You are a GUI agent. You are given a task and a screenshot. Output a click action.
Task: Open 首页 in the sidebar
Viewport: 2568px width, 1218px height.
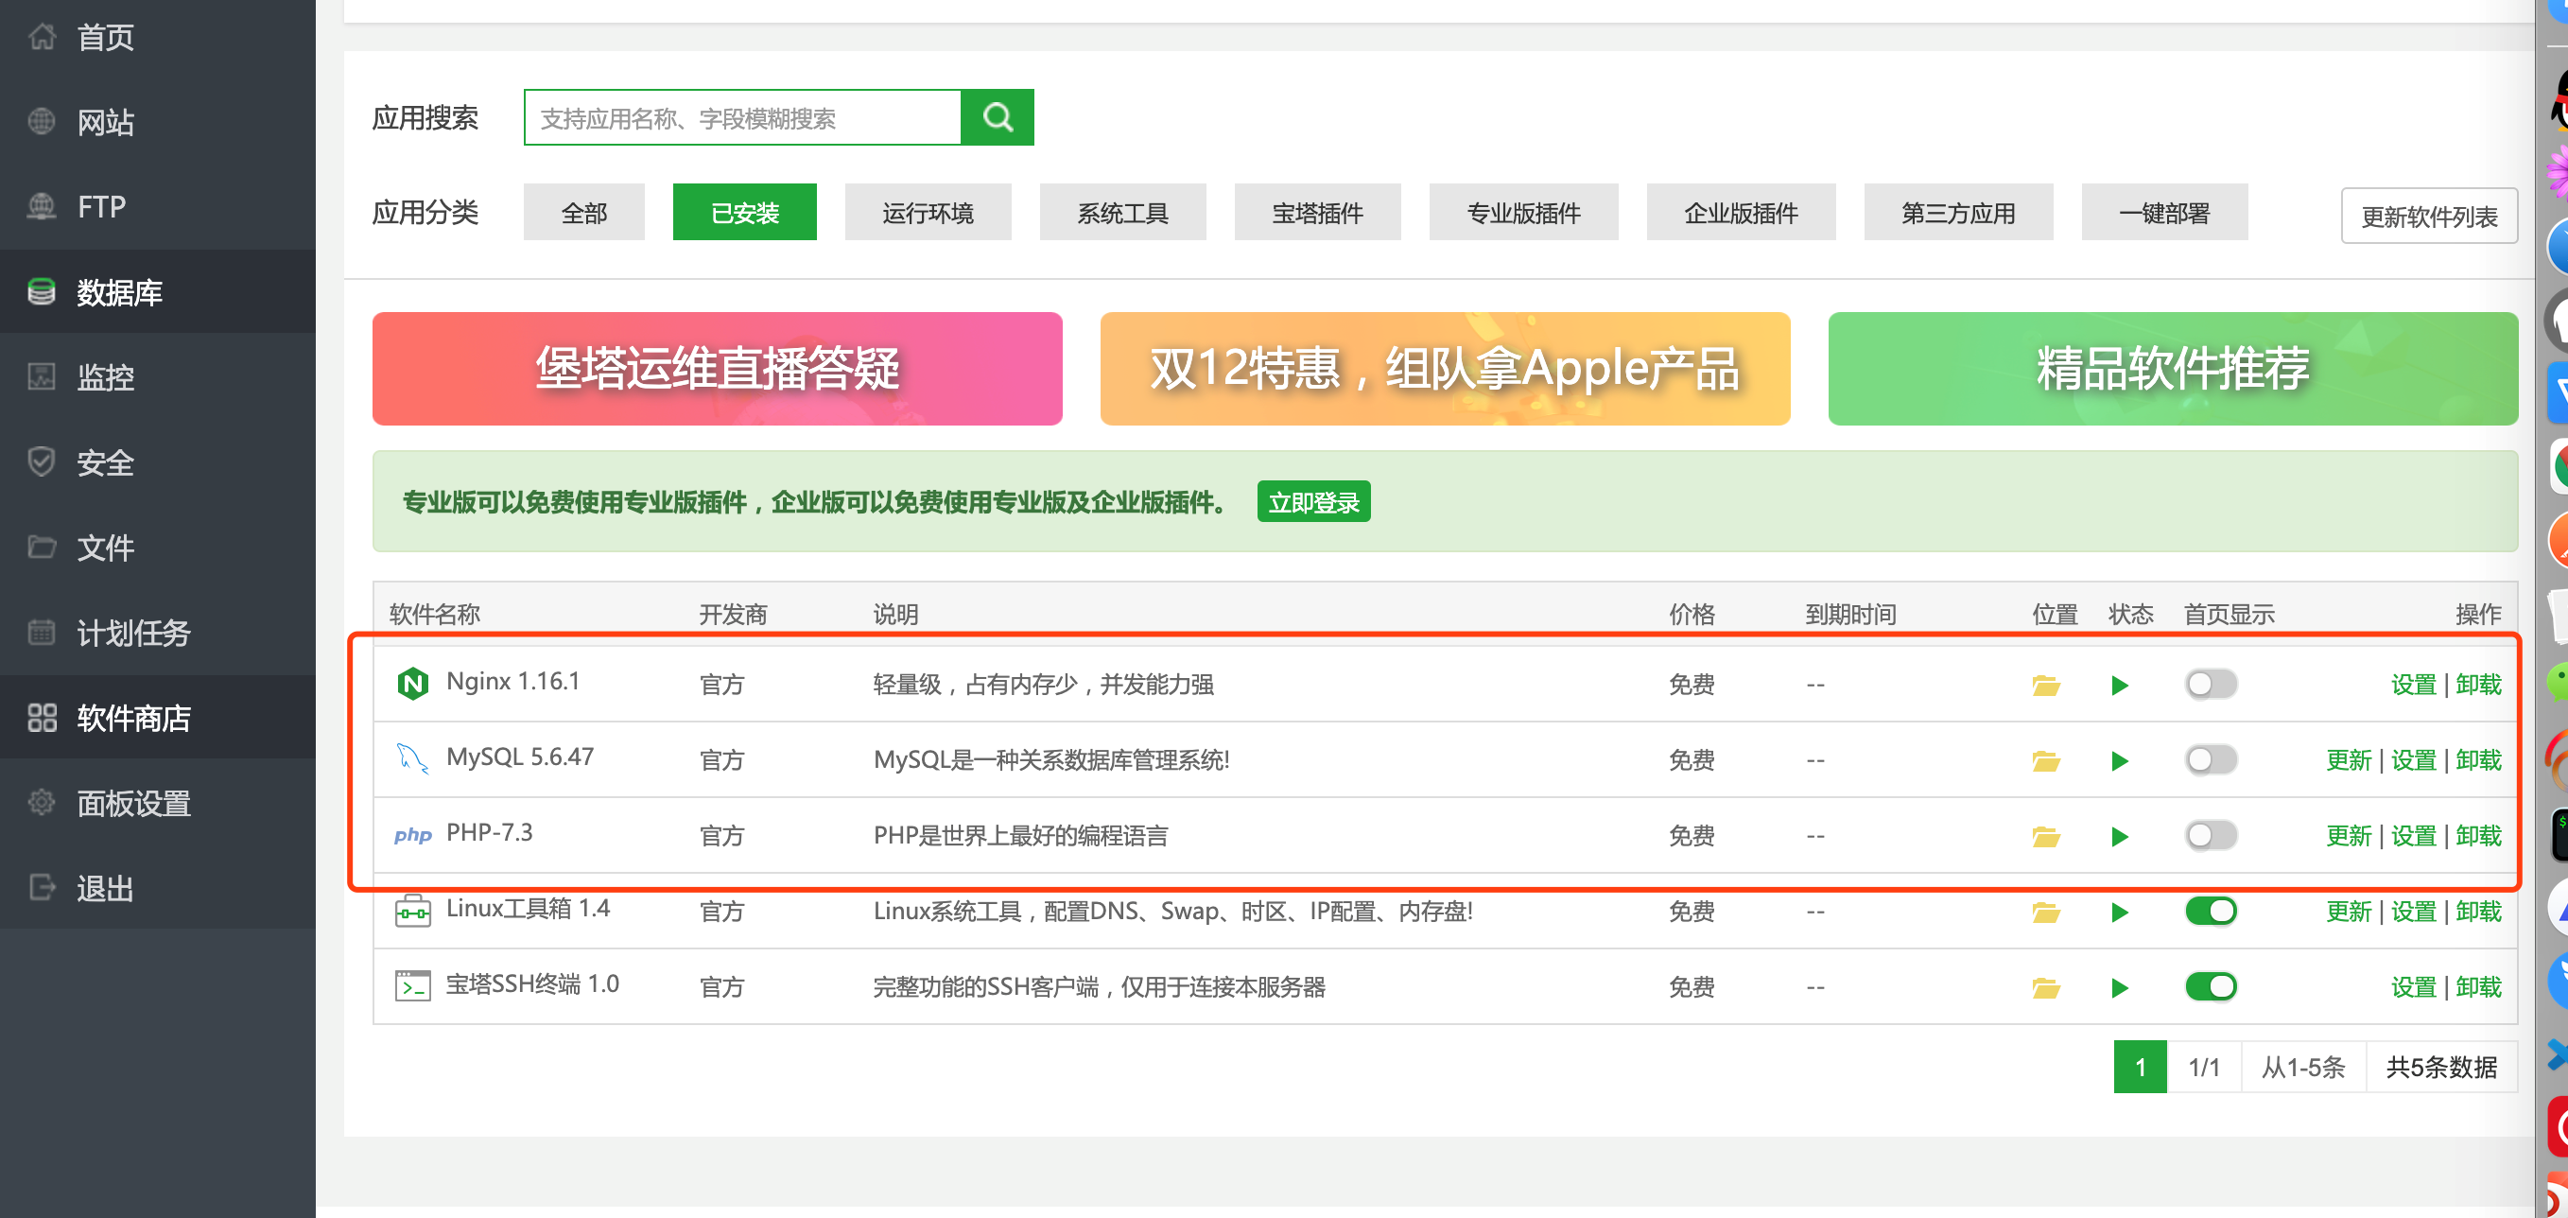pos(158,38)
